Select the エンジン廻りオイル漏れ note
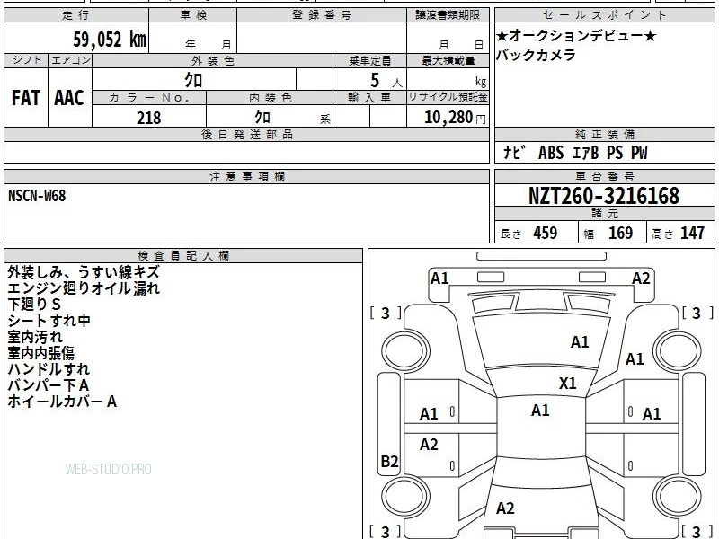 point(84,287)
